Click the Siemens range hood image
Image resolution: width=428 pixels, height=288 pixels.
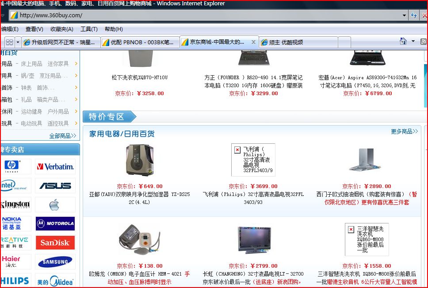pos(365,160)
